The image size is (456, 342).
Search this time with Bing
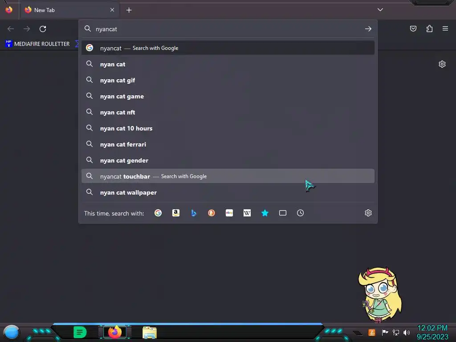194,213
